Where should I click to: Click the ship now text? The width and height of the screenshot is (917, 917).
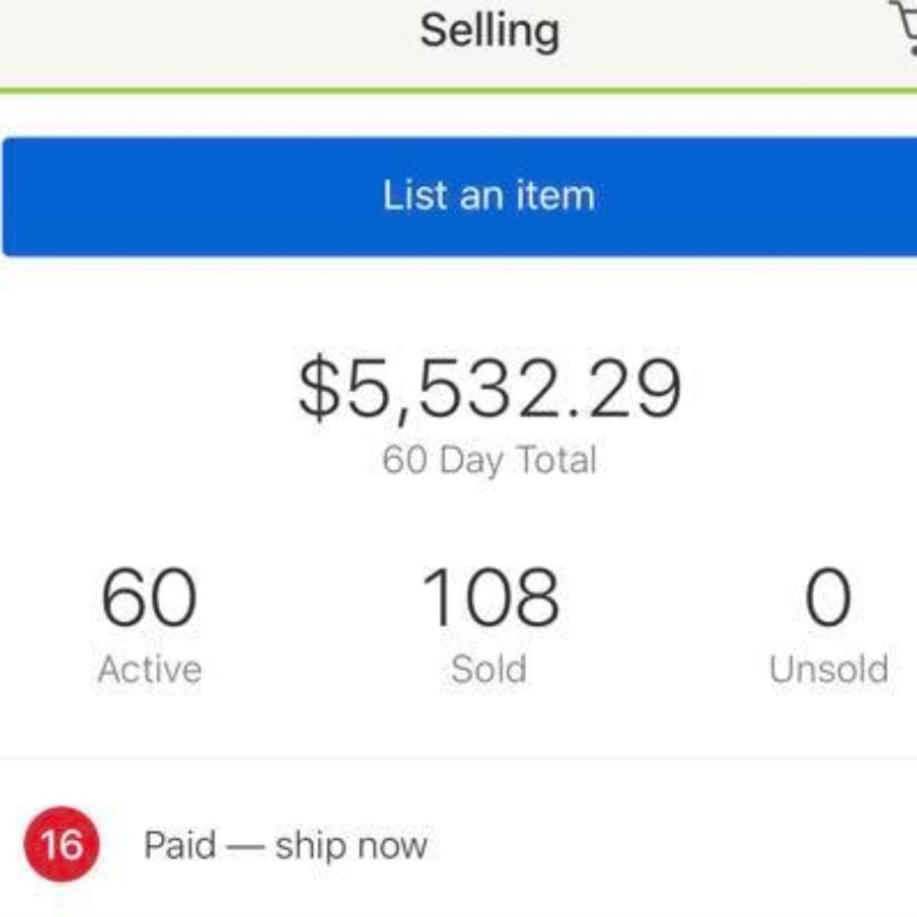(x=350, y=845)
